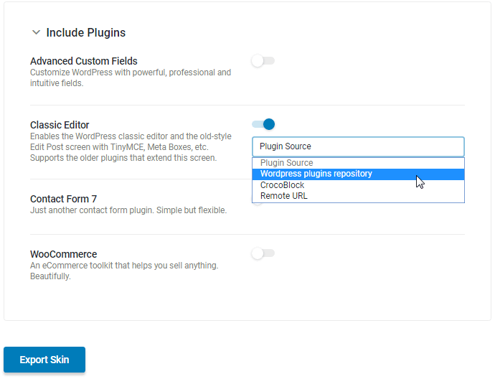Click the Advanced Custom Fields title
This screenshot has width=495, height=379.
pos(84,61)
